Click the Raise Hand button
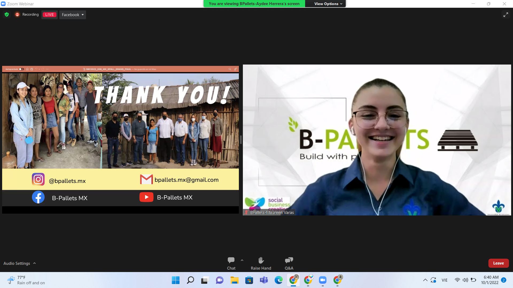Screen dimensions: 513x288 [261, 263]
